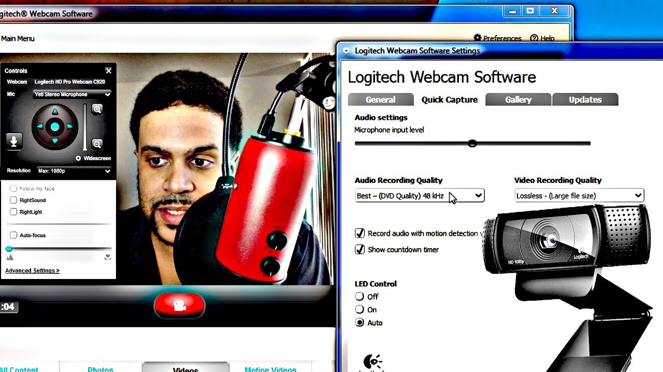Open the Video Recording Quality dropdown
Screen dimensions: 663x372
[x=579, y=196]
